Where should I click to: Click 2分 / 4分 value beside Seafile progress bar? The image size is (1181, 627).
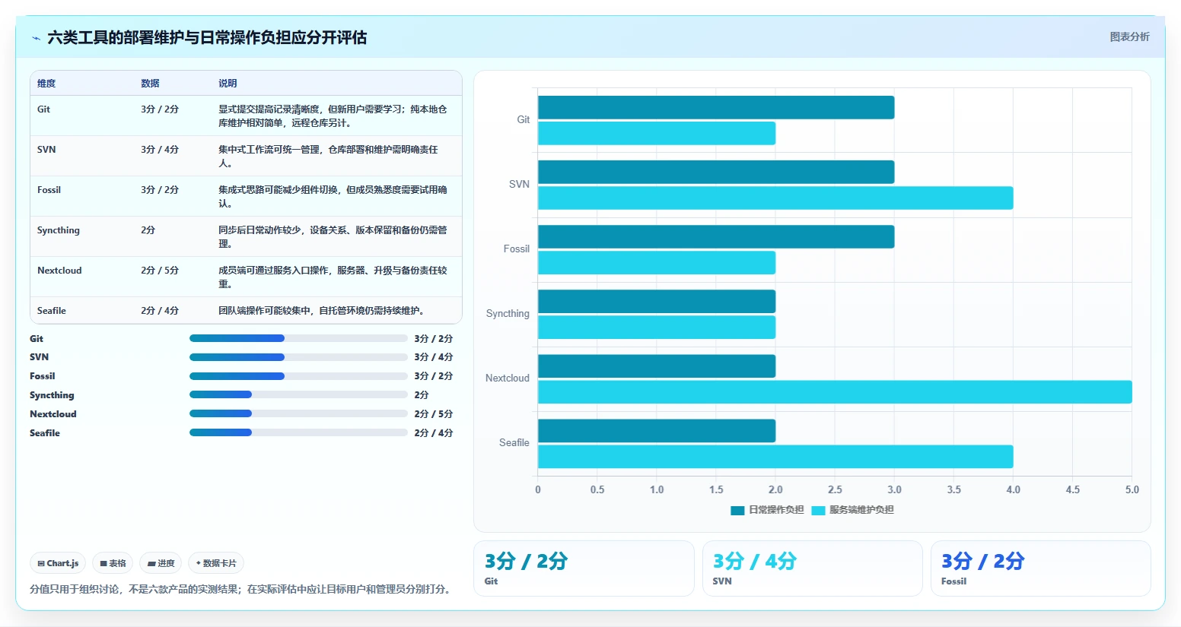point(434,433)
